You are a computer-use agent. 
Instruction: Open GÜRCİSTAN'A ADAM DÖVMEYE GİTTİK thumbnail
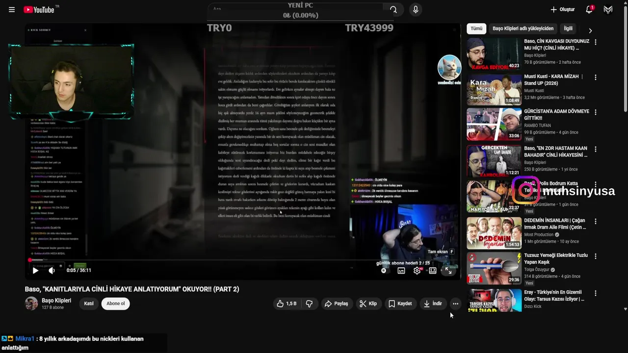tap(494, 124)
